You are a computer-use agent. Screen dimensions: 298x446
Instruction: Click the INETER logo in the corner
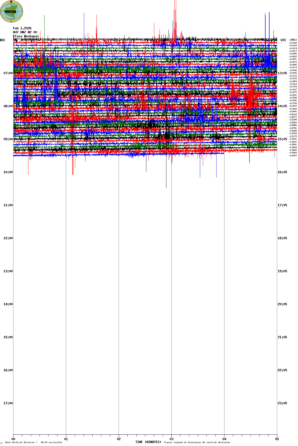click(11, 11)
